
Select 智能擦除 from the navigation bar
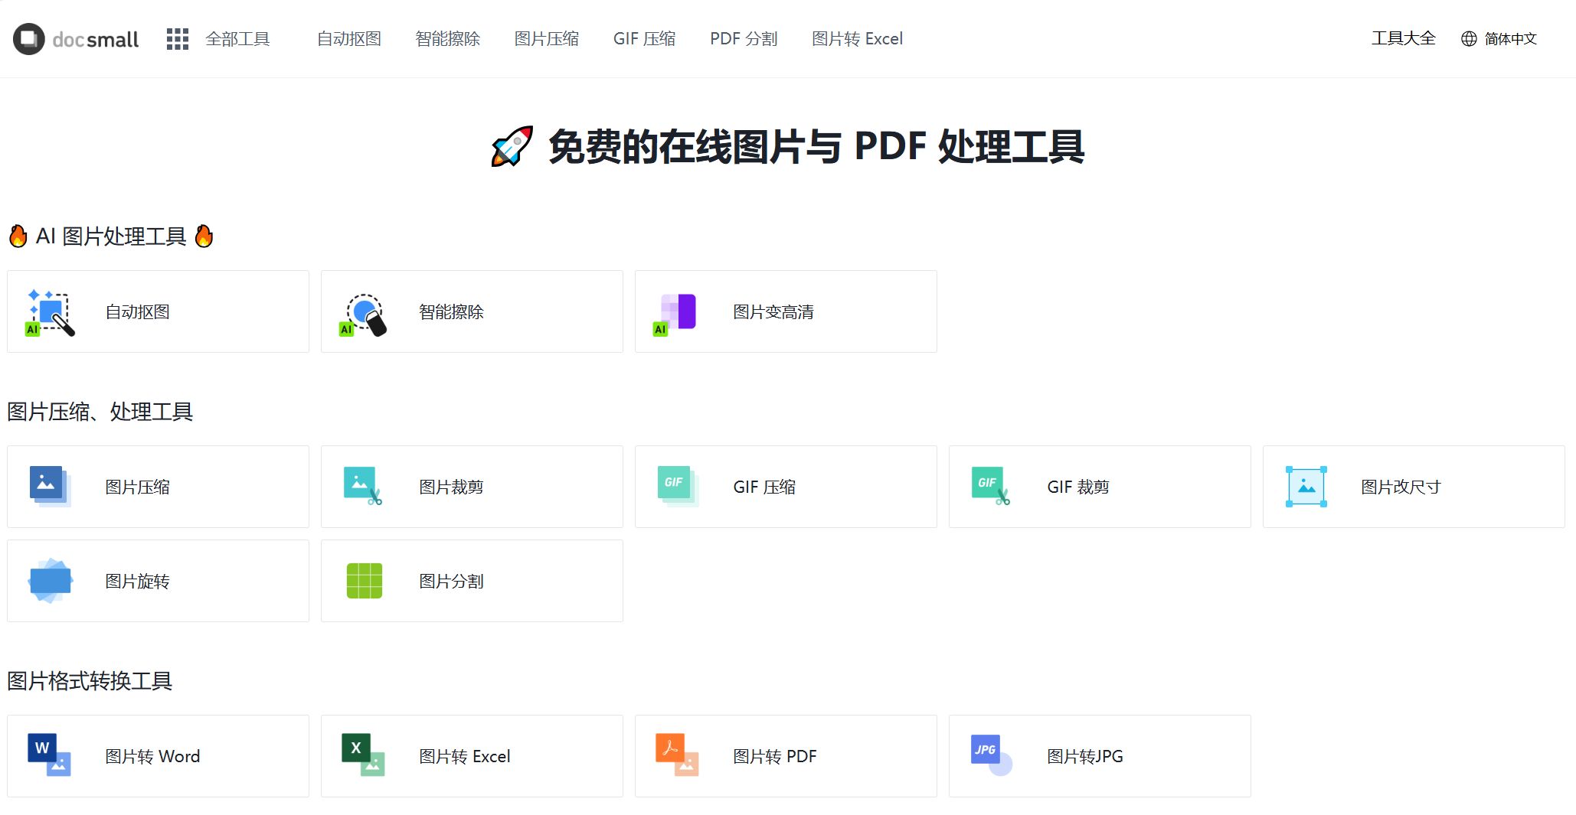[x=447, y=39]
